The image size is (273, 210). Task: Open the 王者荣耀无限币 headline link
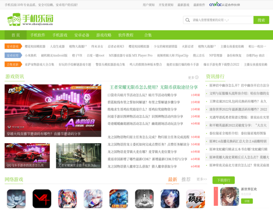(x=154, y=87)
